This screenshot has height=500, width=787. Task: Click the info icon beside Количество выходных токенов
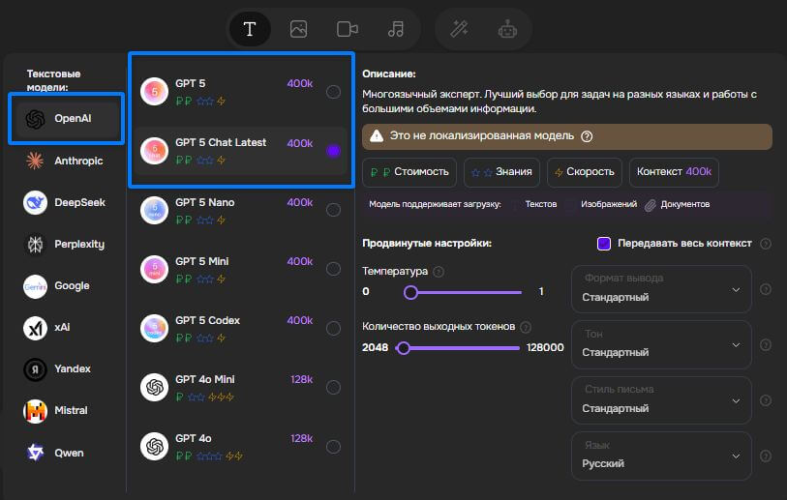[x=526, y=327]
